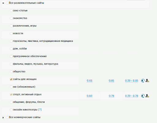This screenshot has height=123, width=157.
Task: Select Все развлекательные сайты checkbox
Action: [x=7, y=3]
